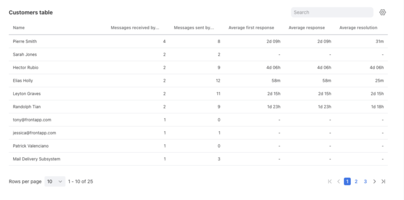Sort by Average first response header

[x=251, y=28]
